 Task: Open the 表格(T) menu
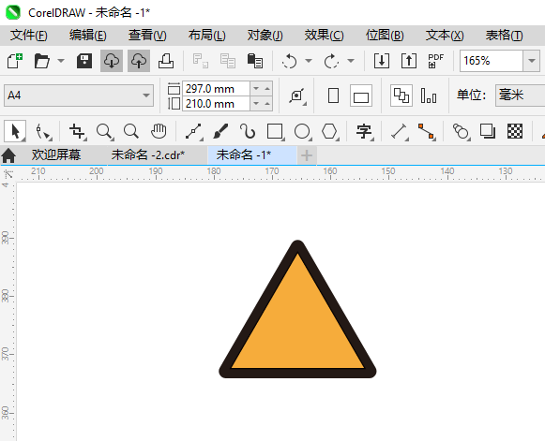coord(504,35)
